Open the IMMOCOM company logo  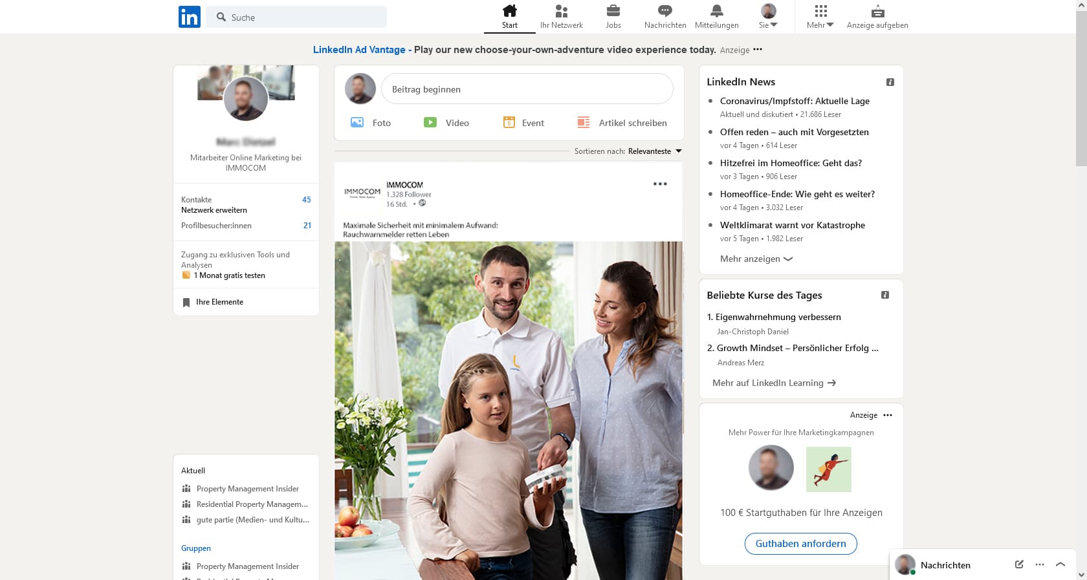362,193
